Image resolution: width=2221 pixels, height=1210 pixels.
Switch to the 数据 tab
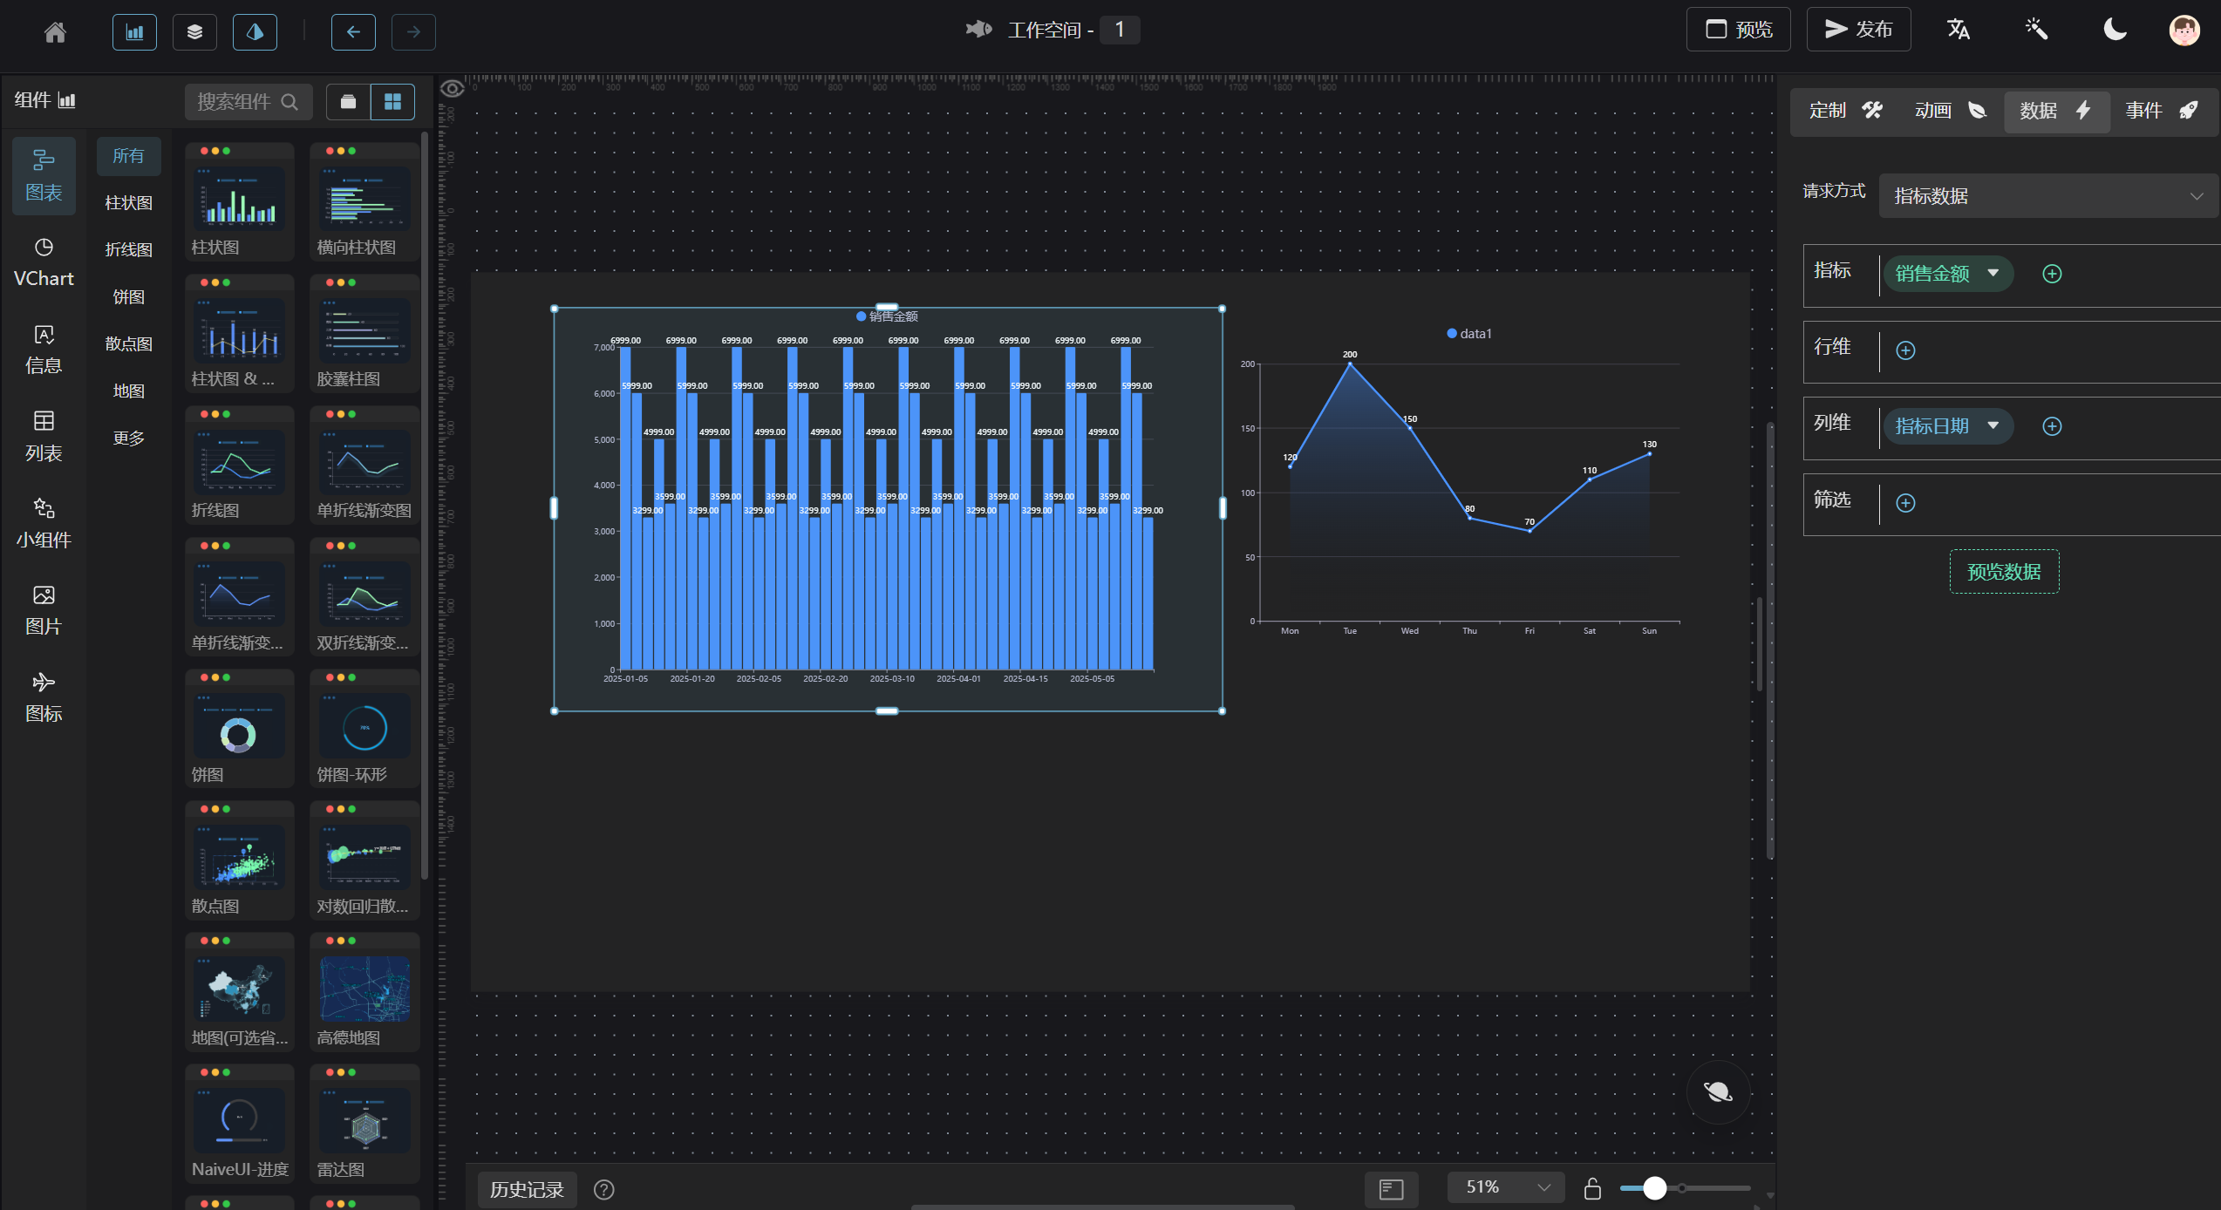(2056, 111)
